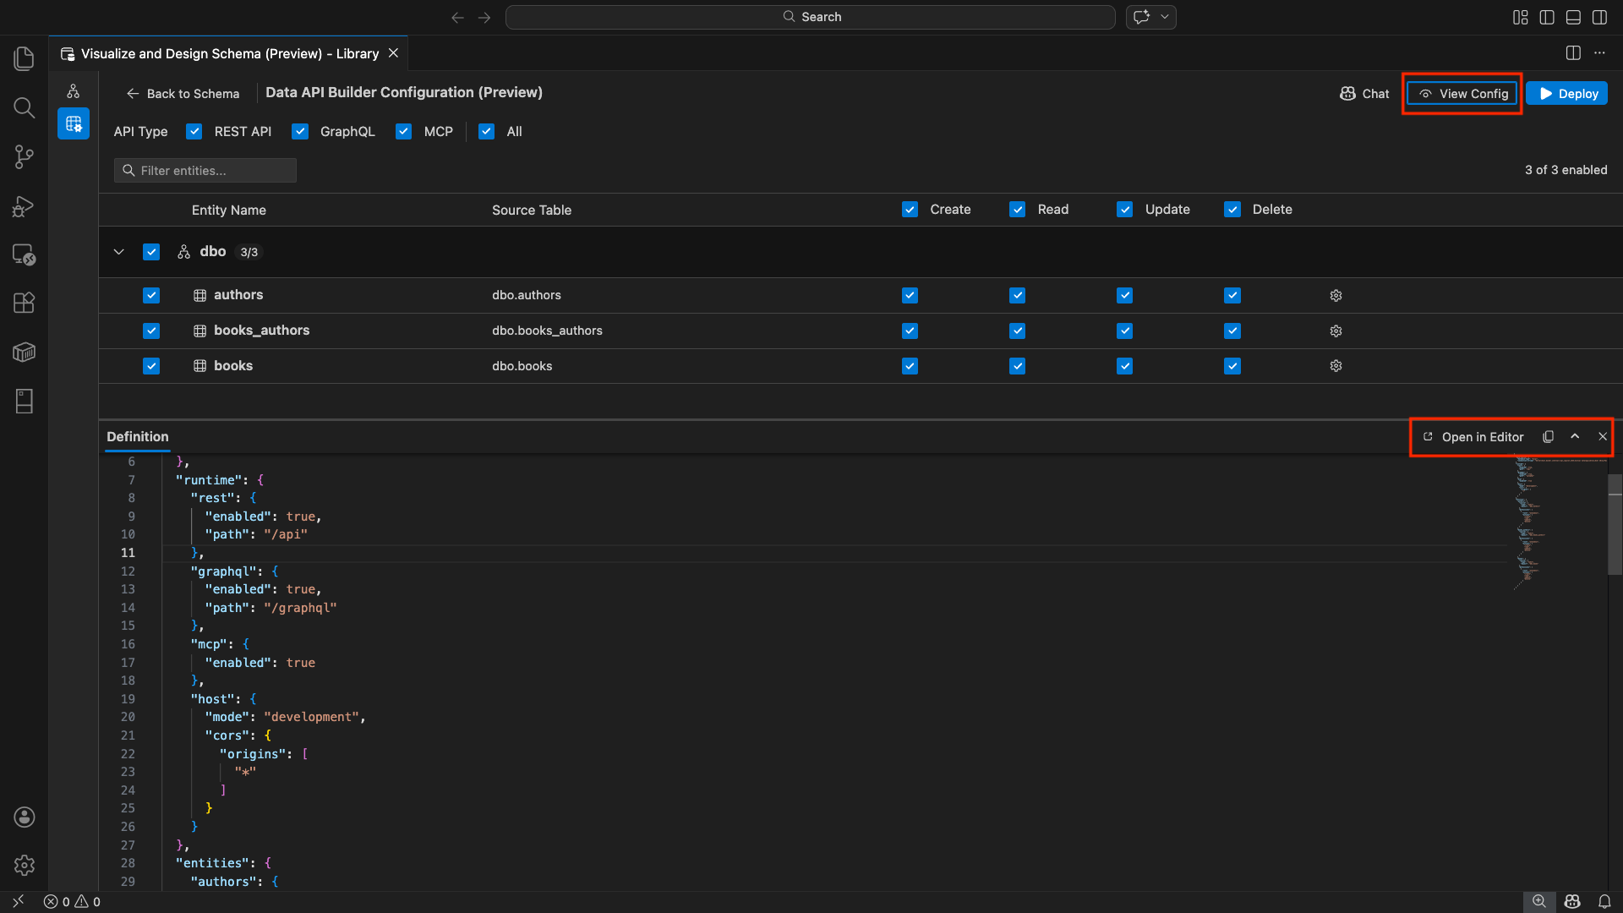Select the Visualize and Design Schema tab
Viewport: 1623px width, 913px height.
click(228, 53)
